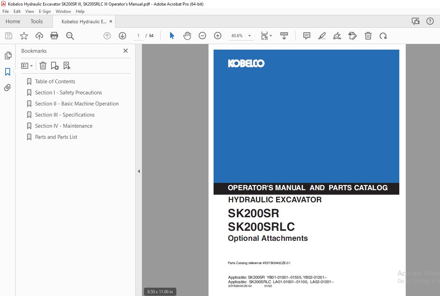Zoom in with the plus button
The height and width of the screenshot is (296, 440).
[218, 36]
